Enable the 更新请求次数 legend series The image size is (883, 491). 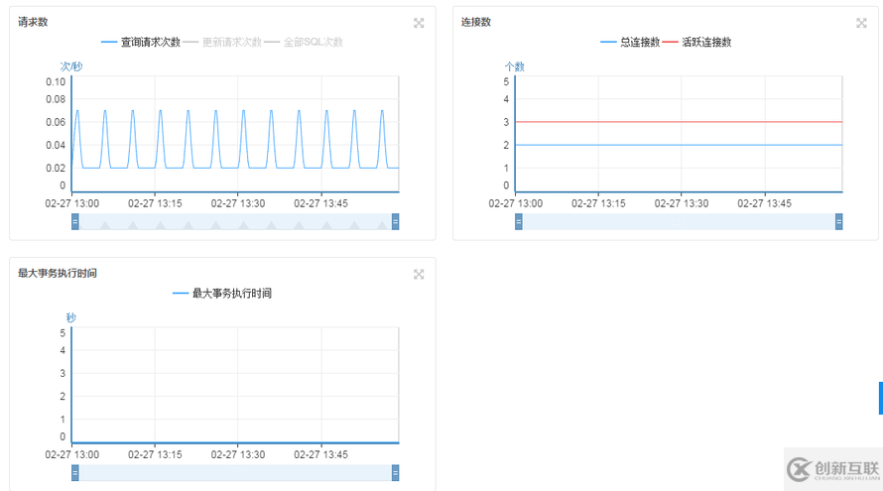(x=222, y=43)
